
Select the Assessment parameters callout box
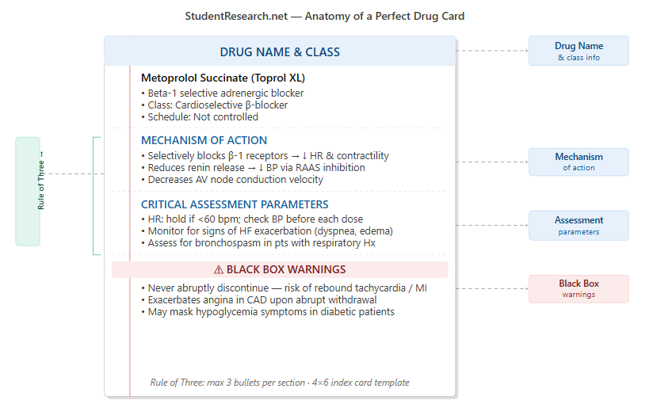click(x=579, y=225)
